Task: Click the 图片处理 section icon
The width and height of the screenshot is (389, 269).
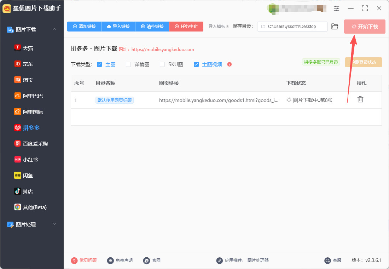Action: 10,224
